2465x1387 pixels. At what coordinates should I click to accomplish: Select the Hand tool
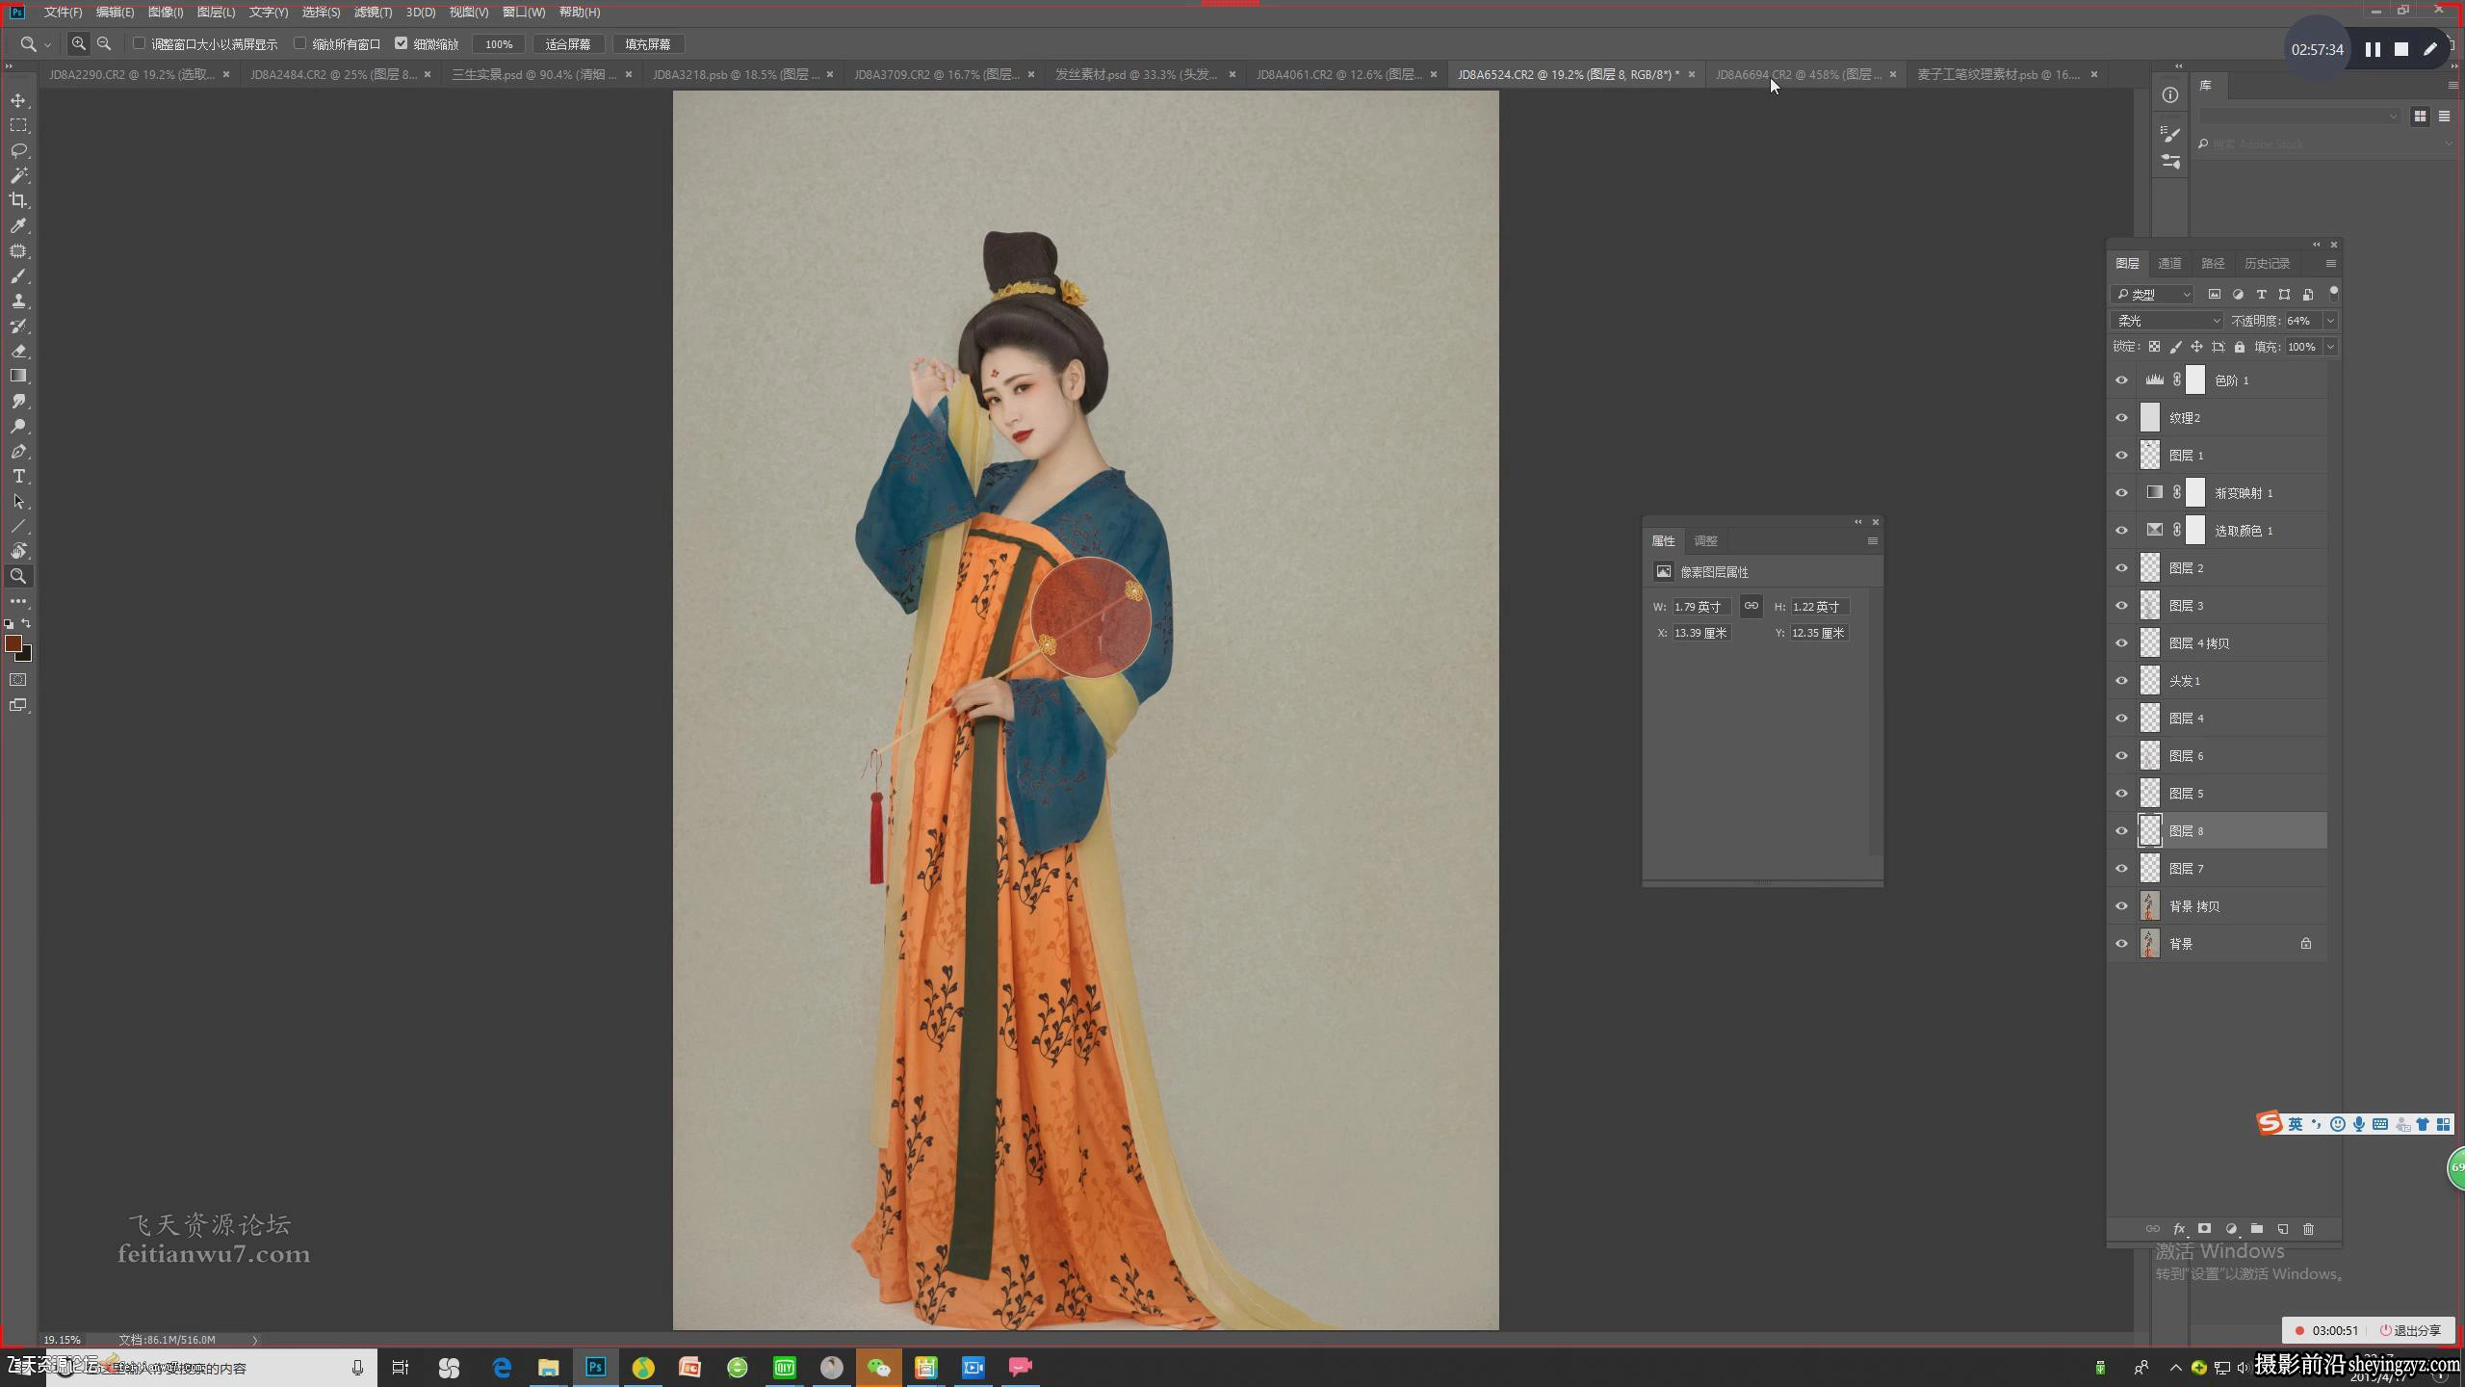[x=18, y=551]
